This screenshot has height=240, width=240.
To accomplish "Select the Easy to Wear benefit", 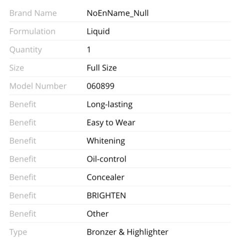I will point(111,123).
